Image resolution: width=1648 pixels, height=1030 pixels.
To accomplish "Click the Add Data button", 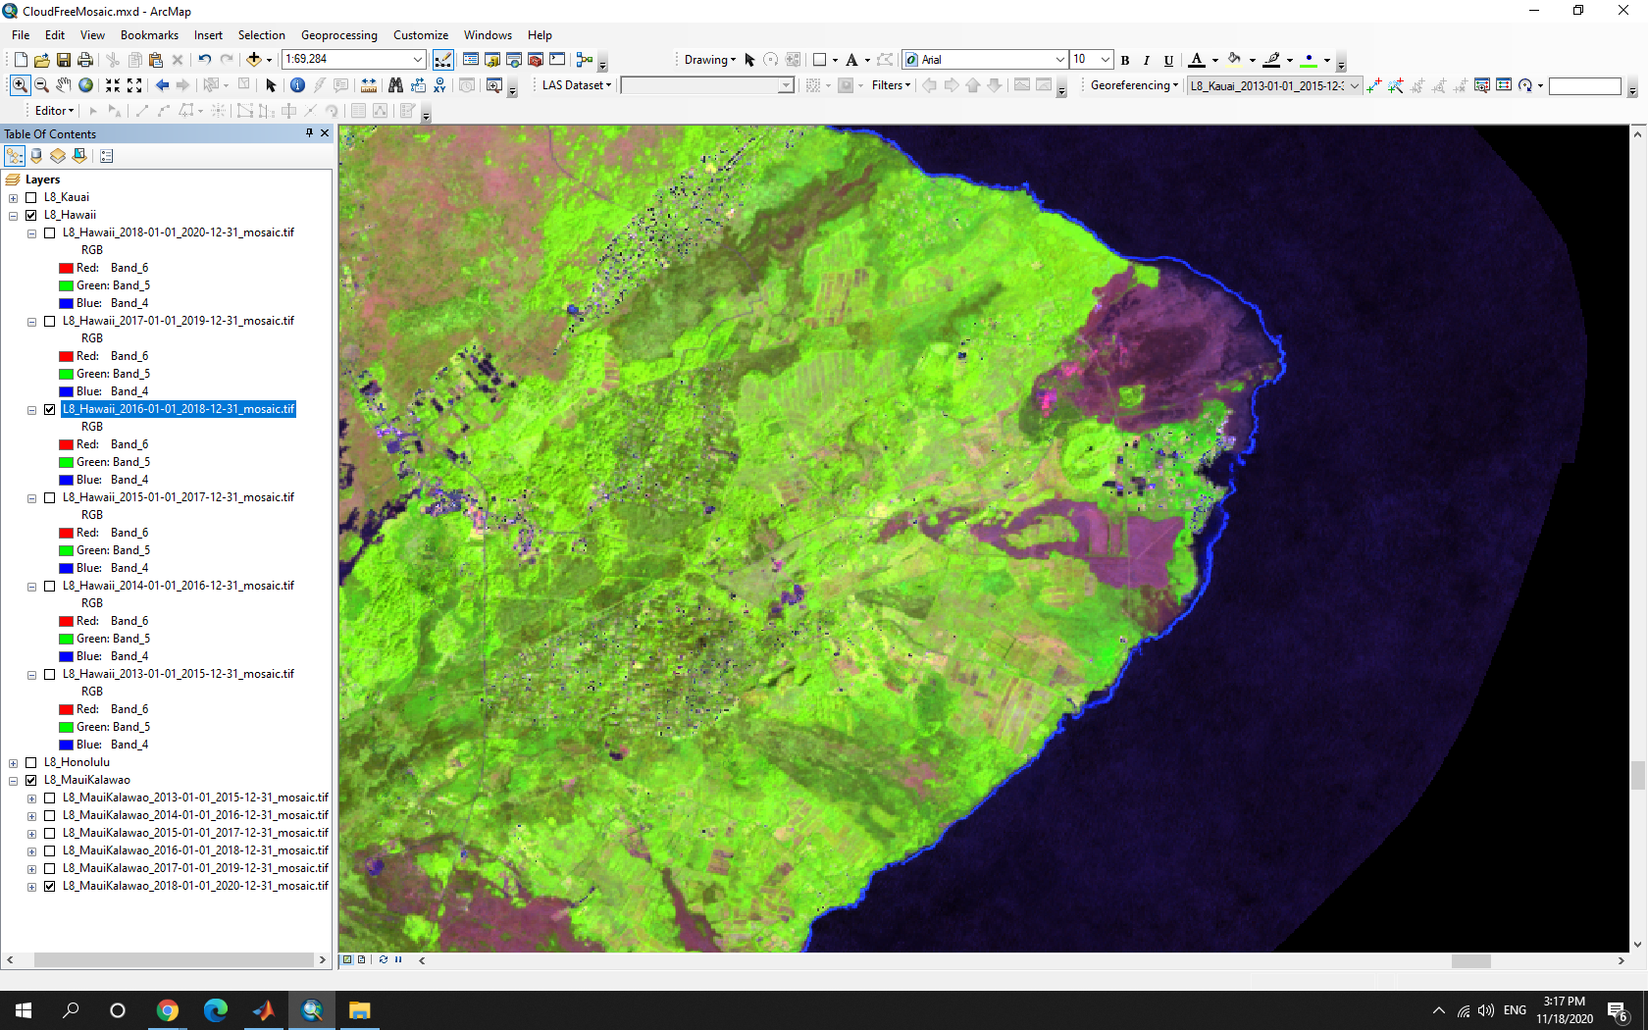I will tap(253, 60).
